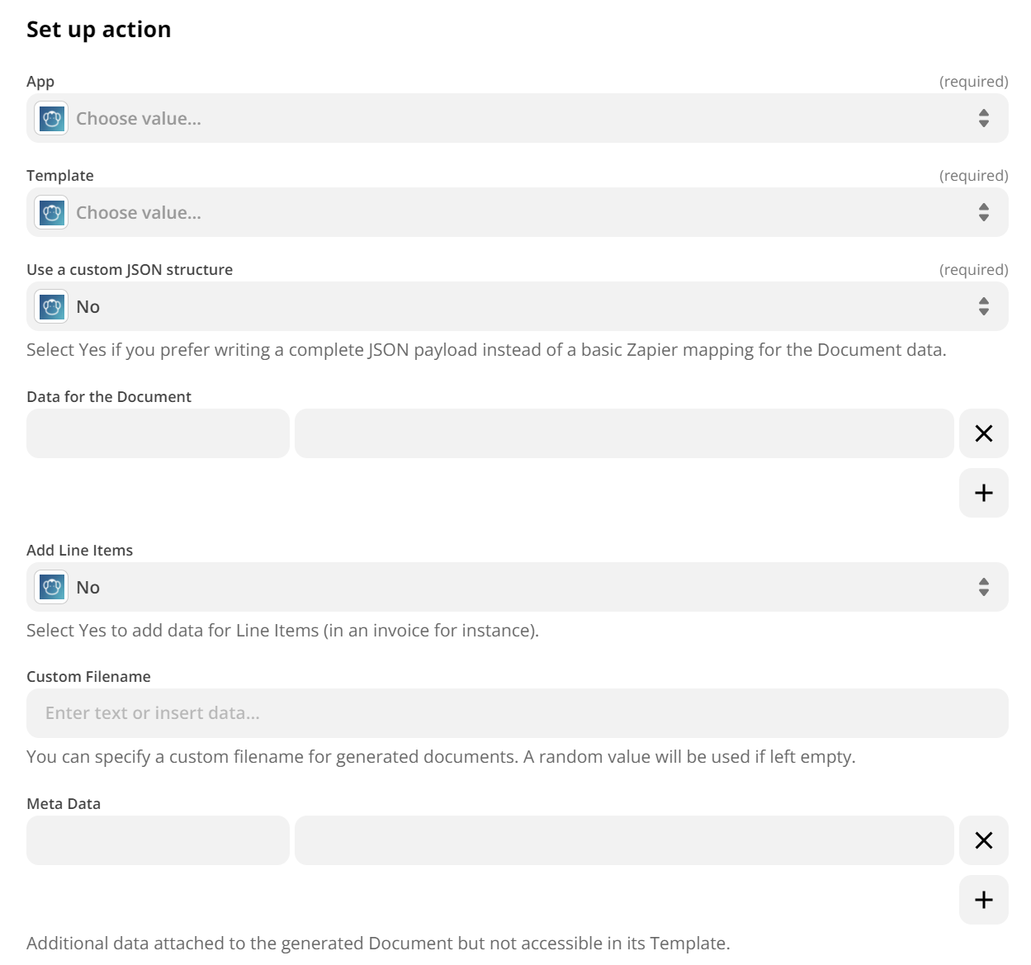
Task: Click the app icon in App field
Action: pyautogui.click(x=51, y=118)
